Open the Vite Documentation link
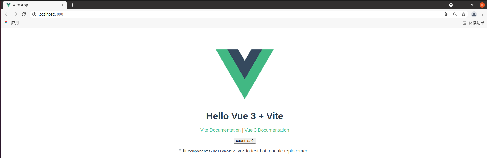 220,130
